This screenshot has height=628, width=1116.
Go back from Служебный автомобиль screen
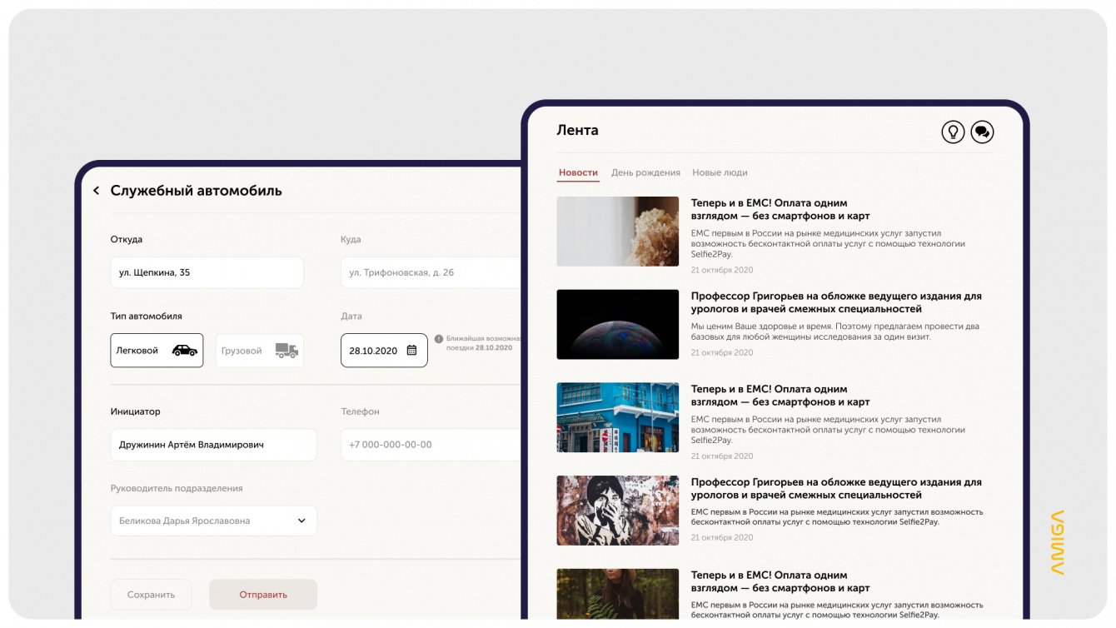pyautogui.click(x=96, y=191)
